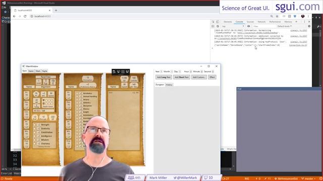Select the Mark character tab in MainWindow
This screenshot has height=181, width=323.
pyautogui.click(x=38, y=71)
